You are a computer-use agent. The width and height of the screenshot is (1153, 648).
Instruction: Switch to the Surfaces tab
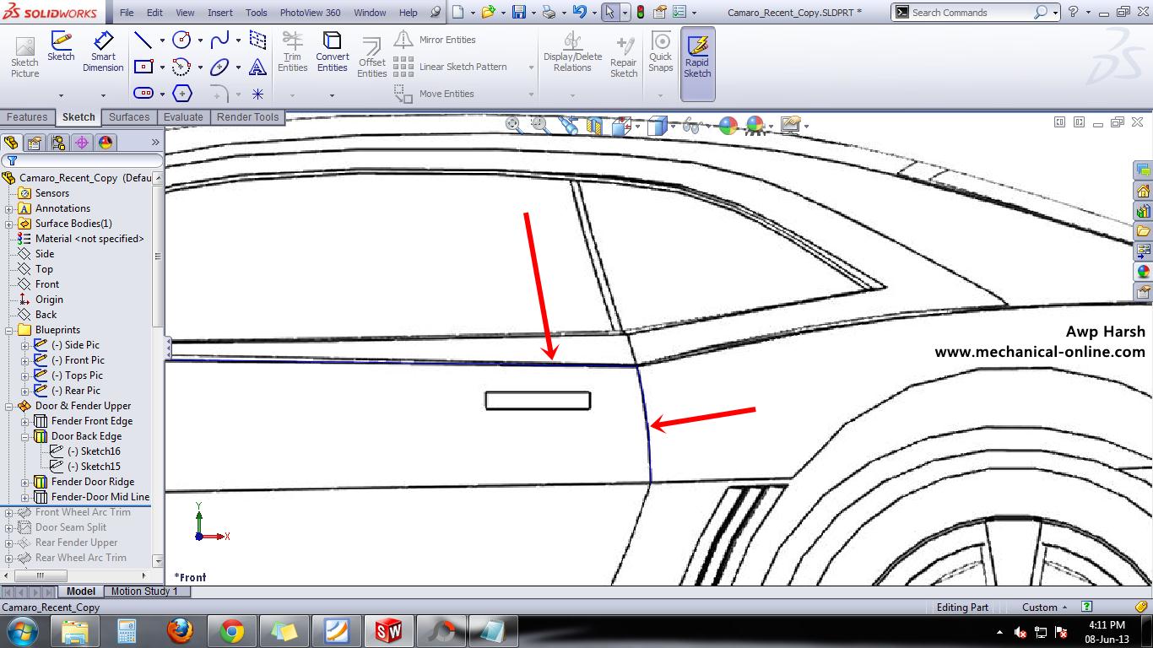coord(129,117)
